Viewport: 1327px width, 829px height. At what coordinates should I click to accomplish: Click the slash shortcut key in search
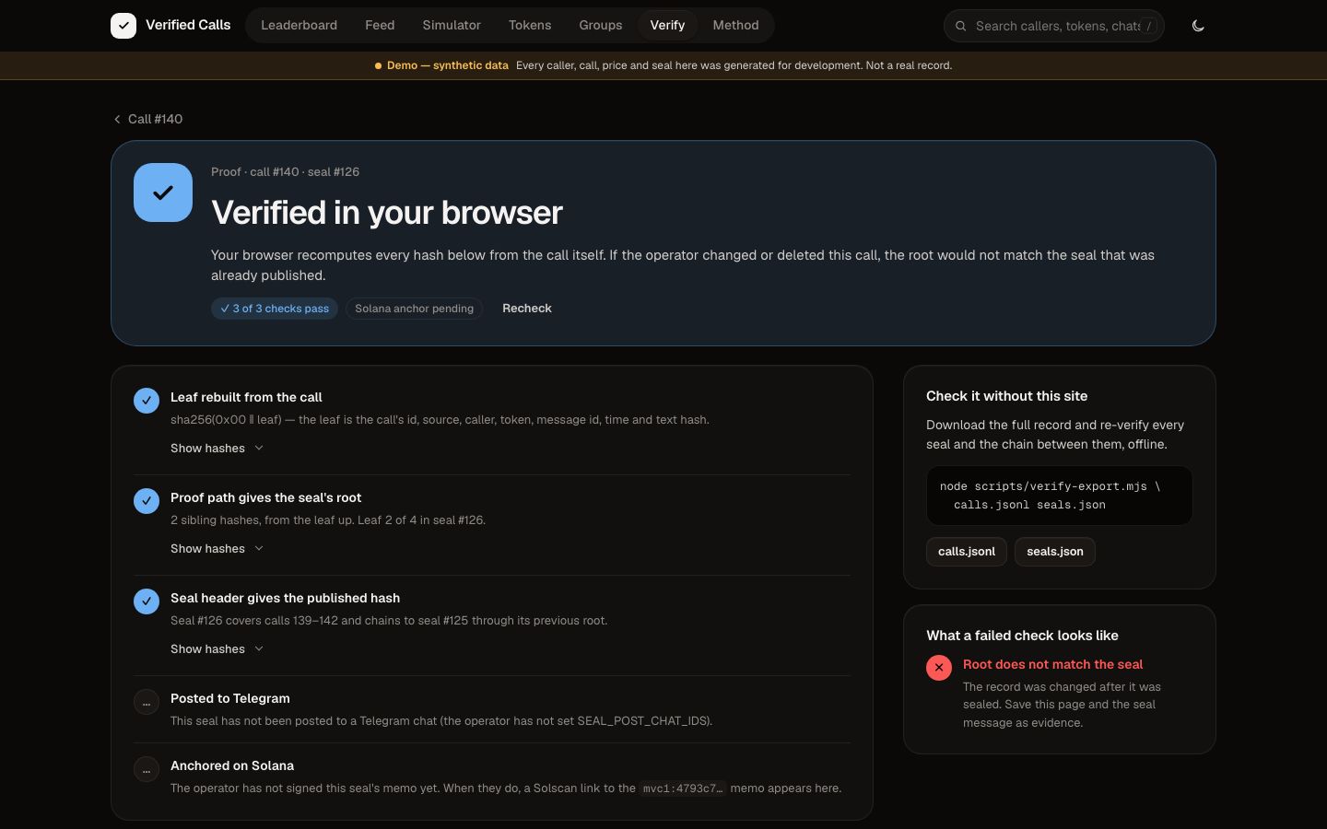pyautogui.click(x=1148, y=26)
